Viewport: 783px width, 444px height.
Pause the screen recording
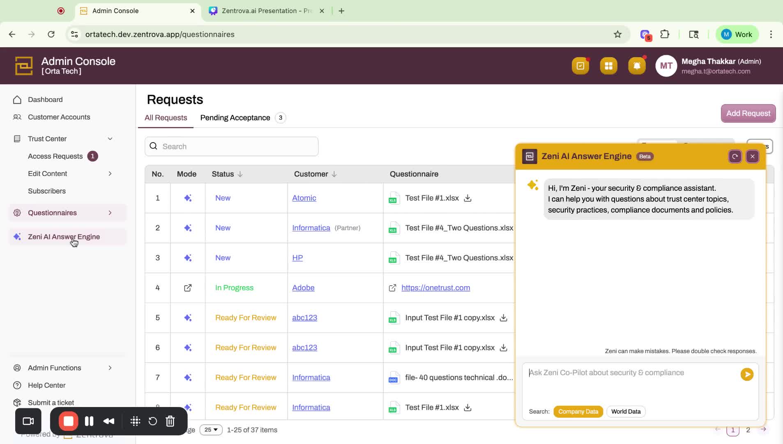[x=89, y=421]
